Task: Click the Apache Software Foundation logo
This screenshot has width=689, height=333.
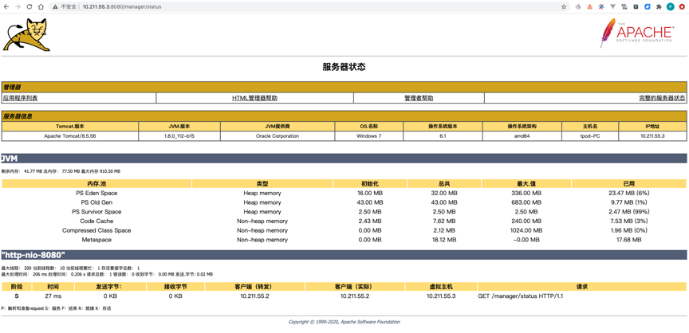Action: click(x=636, y=33)
